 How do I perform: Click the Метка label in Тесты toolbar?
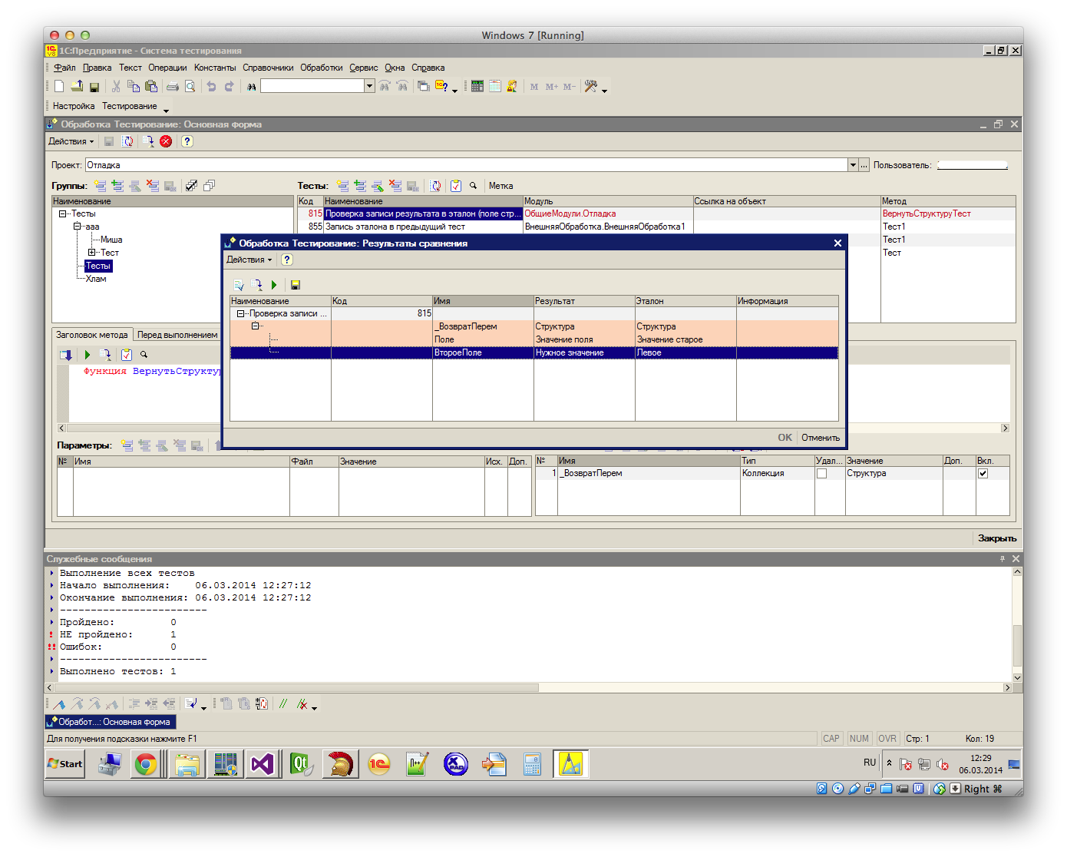coord(501,186)
